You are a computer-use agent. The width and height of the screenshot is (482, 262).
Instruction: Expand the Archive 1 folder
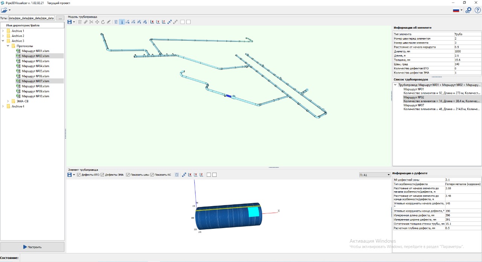click(x=3, y=31)
